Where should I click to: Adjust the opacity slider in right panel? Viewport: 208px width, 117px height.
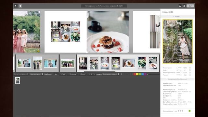179,72
